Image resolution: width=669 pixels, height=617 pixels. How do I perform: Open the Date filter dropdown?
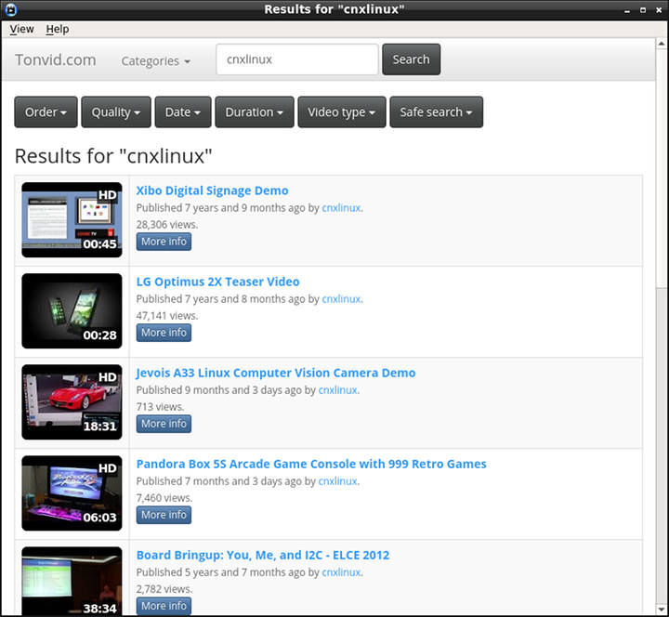[183, 112]
